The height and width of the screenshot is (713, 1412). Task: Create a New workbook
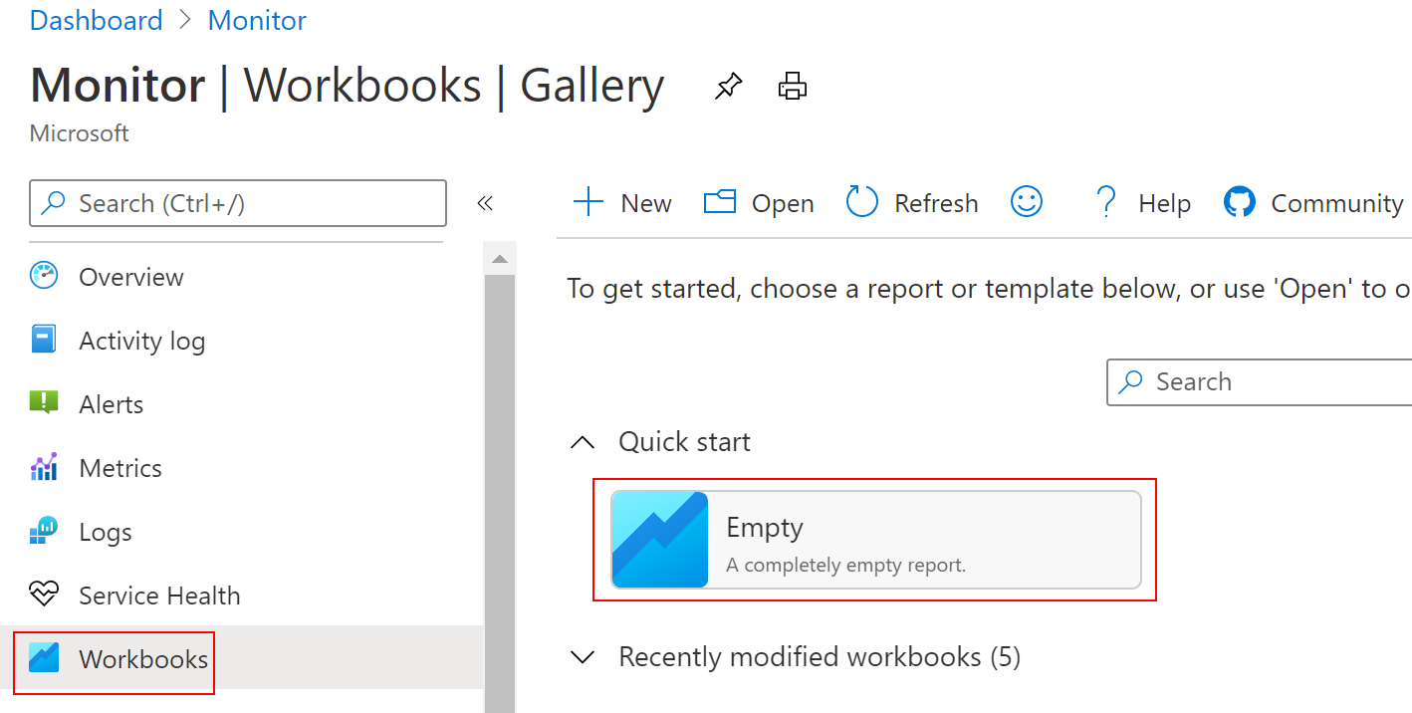pyautogui.click(x=623, y=203)
